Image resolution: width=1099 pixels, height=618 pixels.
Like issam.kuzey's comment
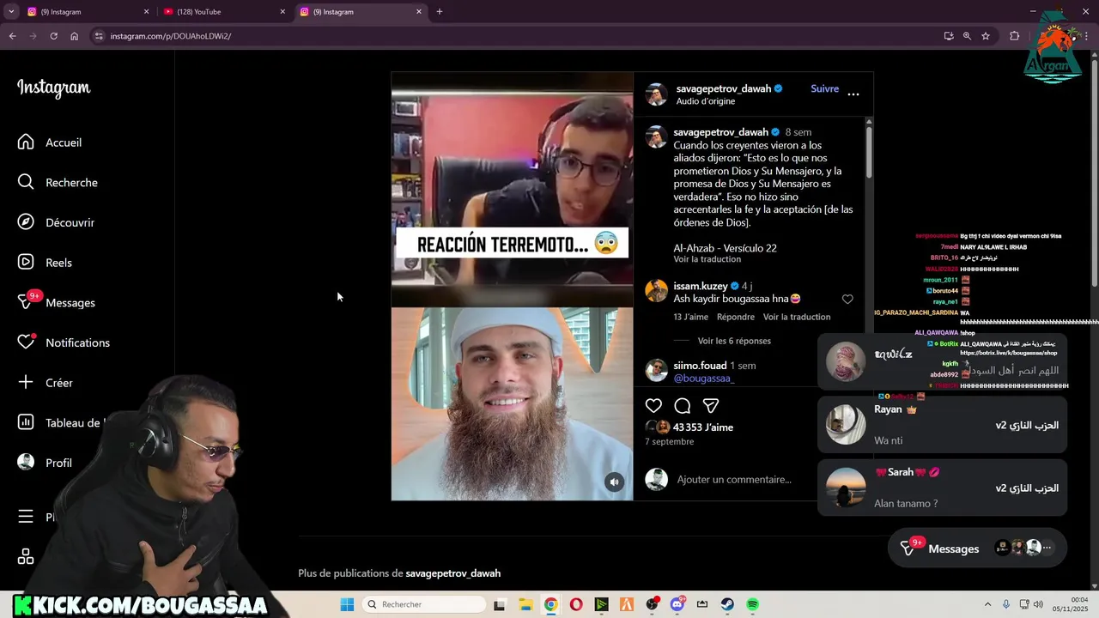(847, 300)
